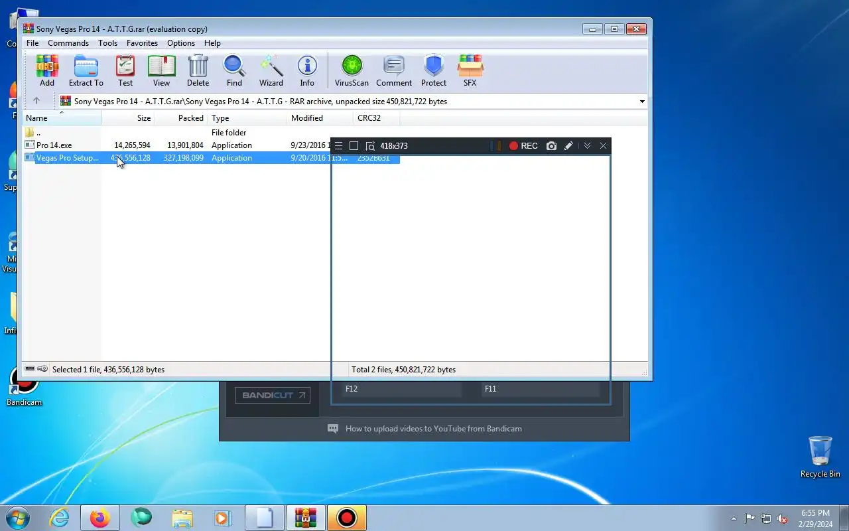The width and height of the screenshot is (849, 531).
Task: Open Internet Explorer from the taskbar
Action: click(x=59, y=518)
